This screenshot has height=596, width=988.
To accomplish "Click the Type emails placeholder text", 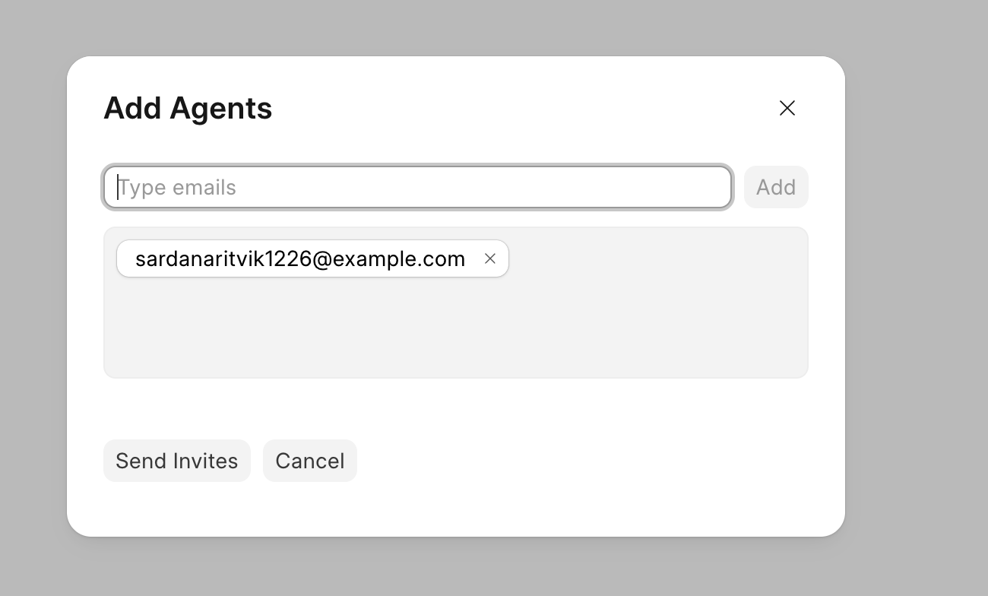I will (x=177, y=188).
